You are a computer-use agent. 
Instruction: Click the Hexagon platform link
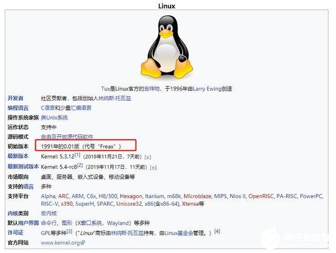131,196
